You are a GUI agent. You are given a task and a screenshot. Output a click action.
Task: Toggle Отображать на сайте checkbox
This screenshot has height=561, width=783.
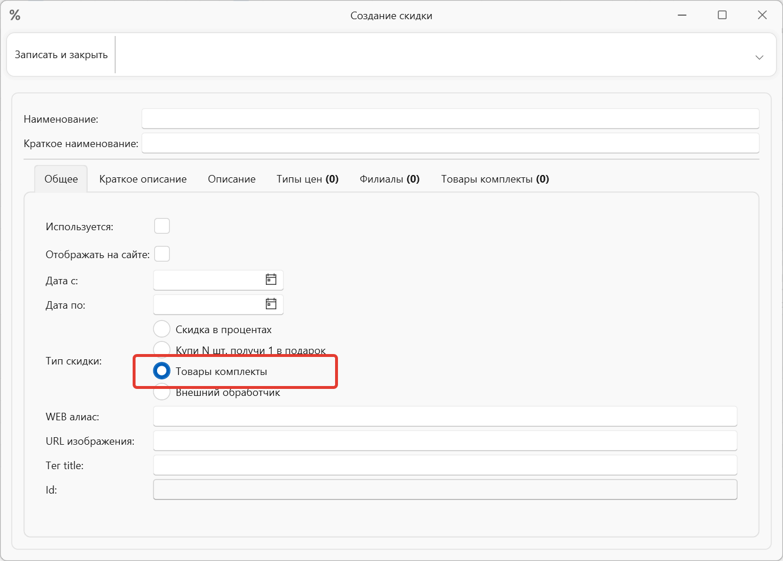point(162,254)
